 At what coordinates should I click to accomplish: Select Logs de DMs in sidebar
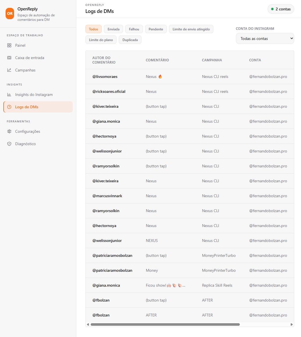(38, 107)
